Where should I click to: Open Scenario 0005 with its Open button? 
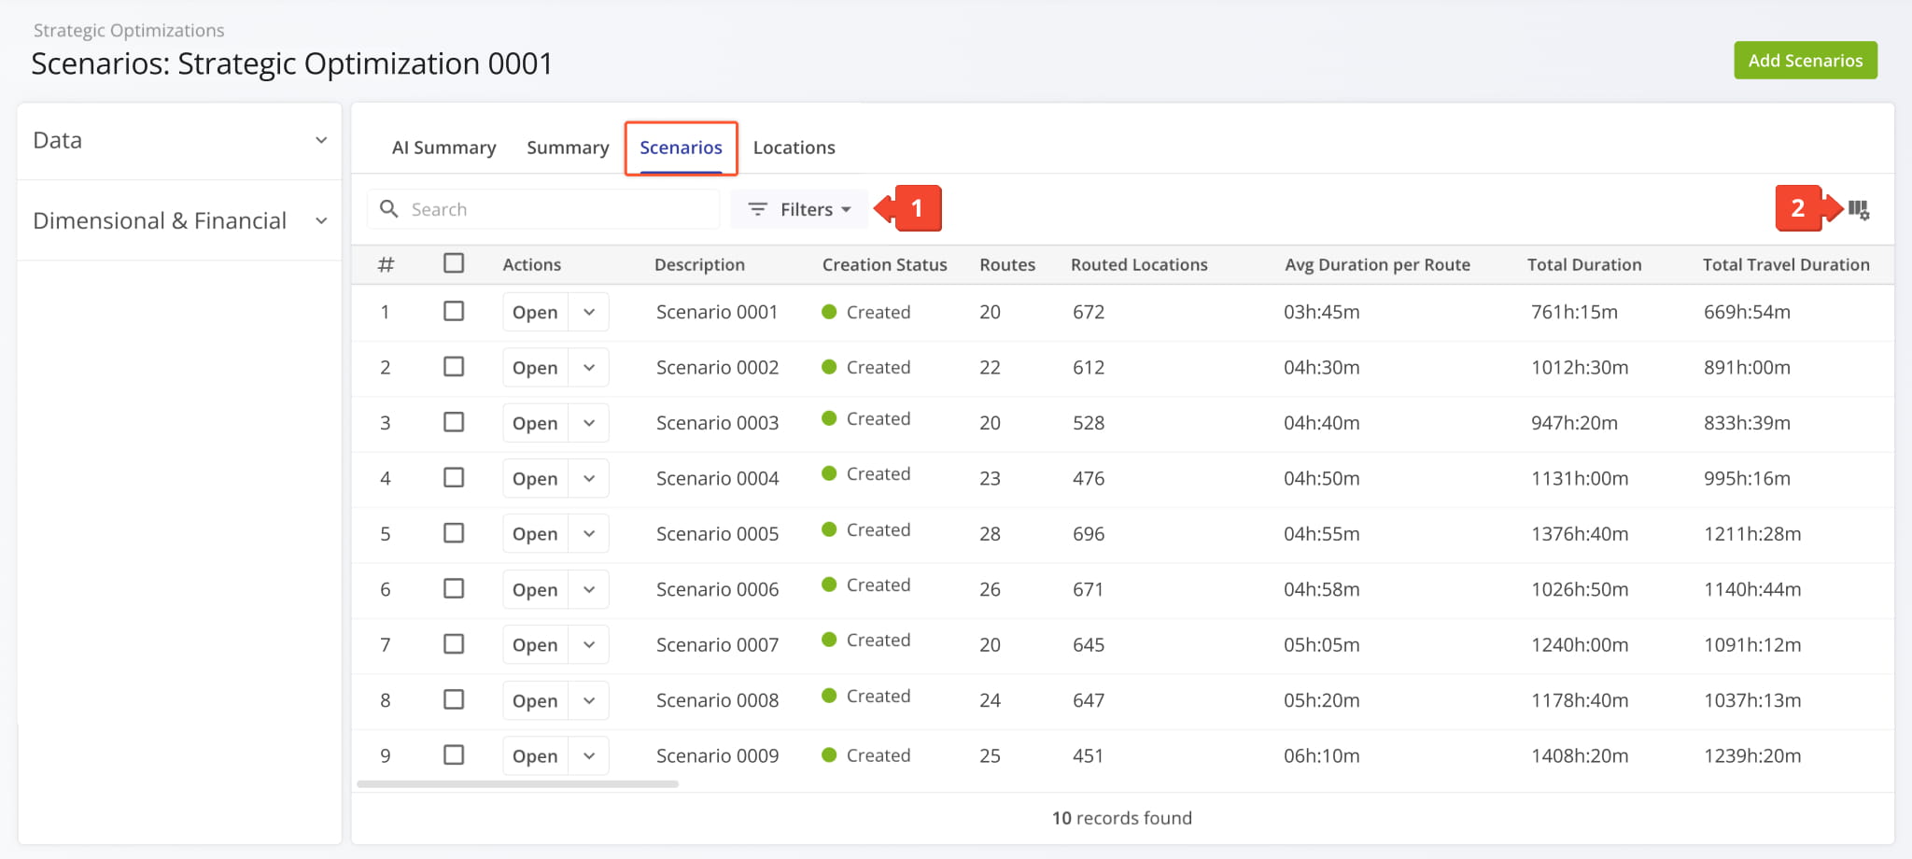click(535, 533)
